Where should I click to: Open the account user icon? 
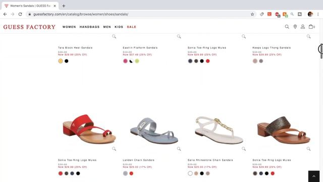pos(303,27)
